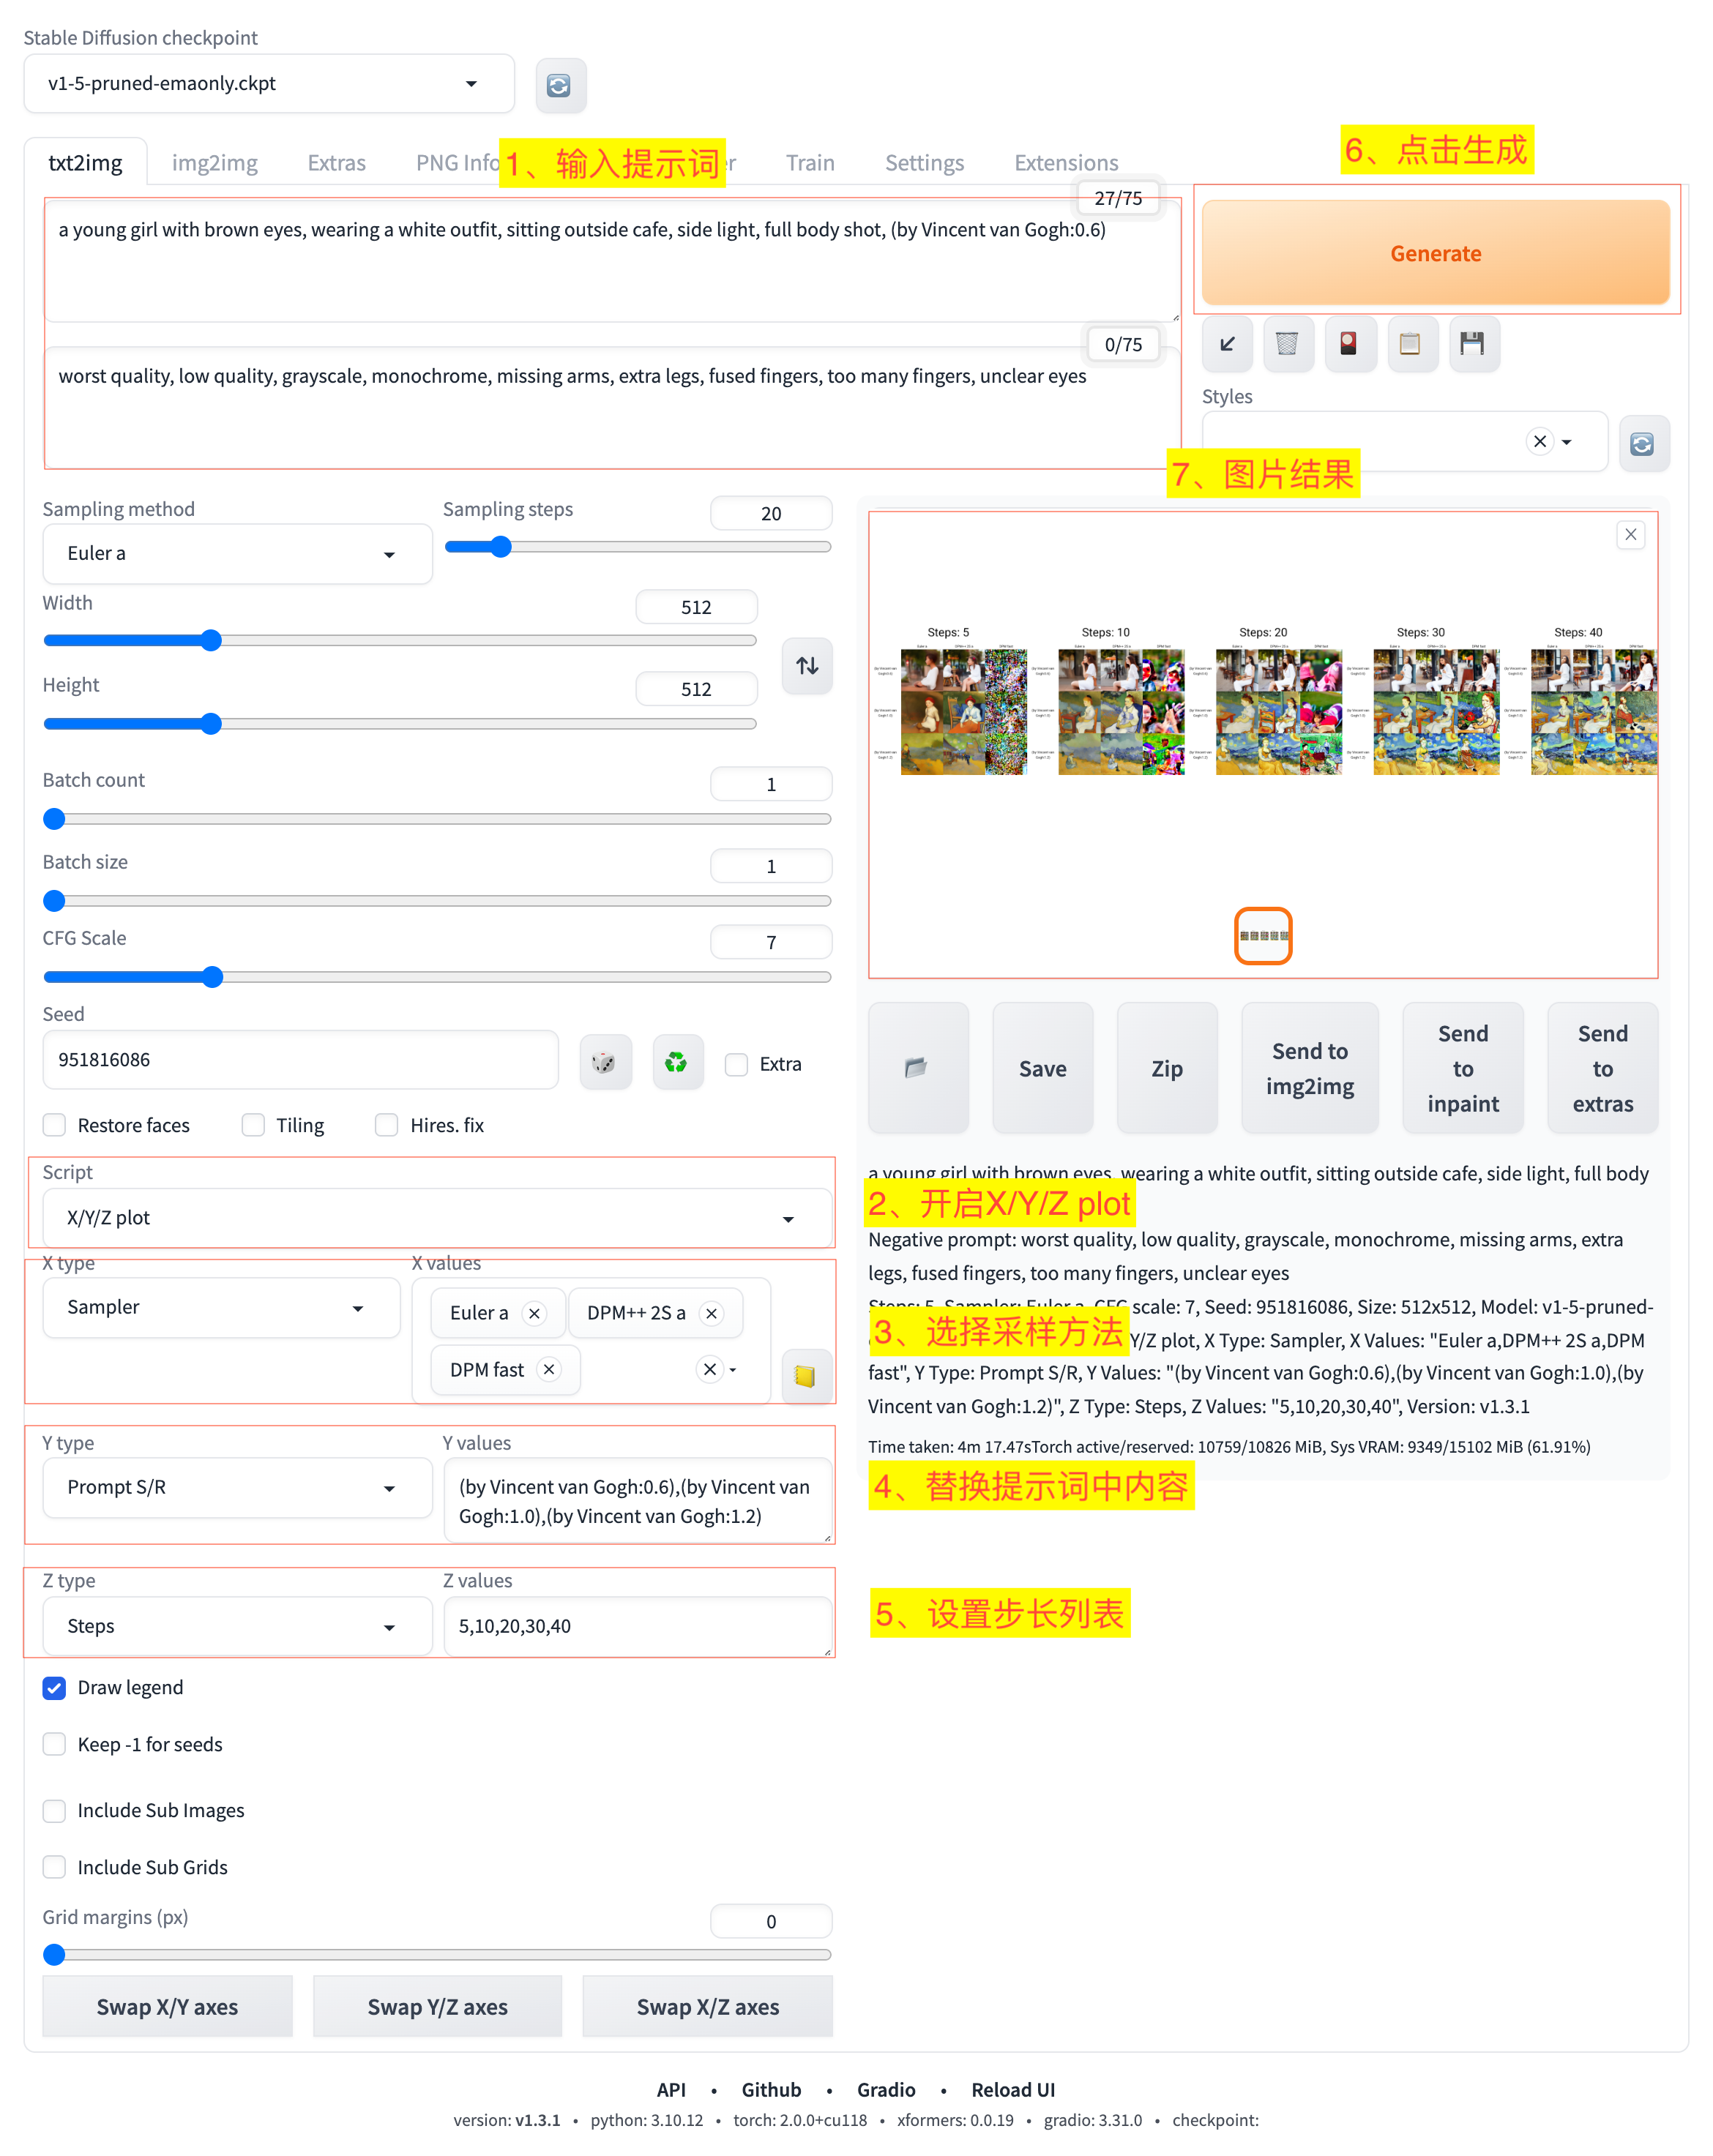
Task: Open the Y type Prompt S/R dropdown
Action: 237,1487
